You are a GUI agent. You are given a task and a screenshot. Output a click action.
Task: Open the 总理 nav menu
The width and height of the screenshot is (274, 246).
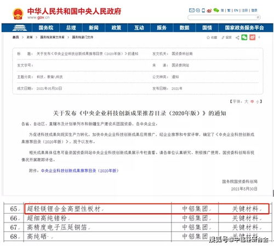(x=71, y=28)
